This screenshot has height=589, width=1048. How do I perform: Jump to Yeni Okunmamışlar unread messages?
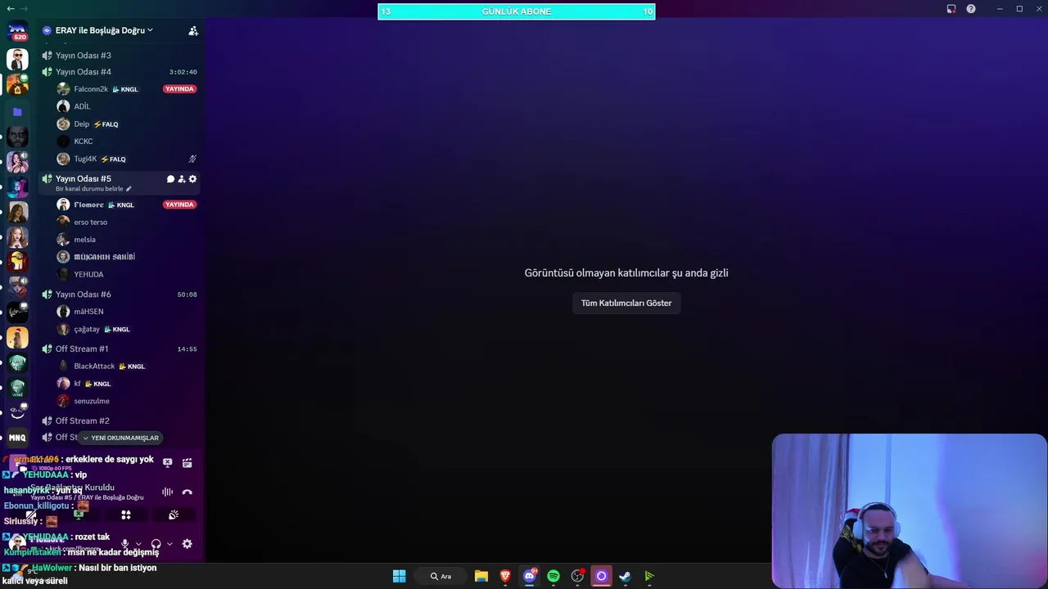click(x=120, y=438)
